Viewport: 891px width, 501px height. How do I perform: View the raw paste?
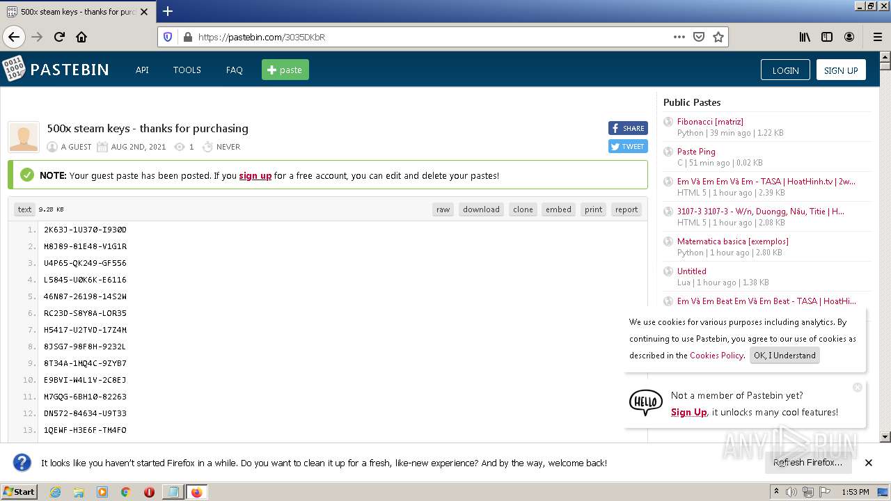tap(443, 209)
